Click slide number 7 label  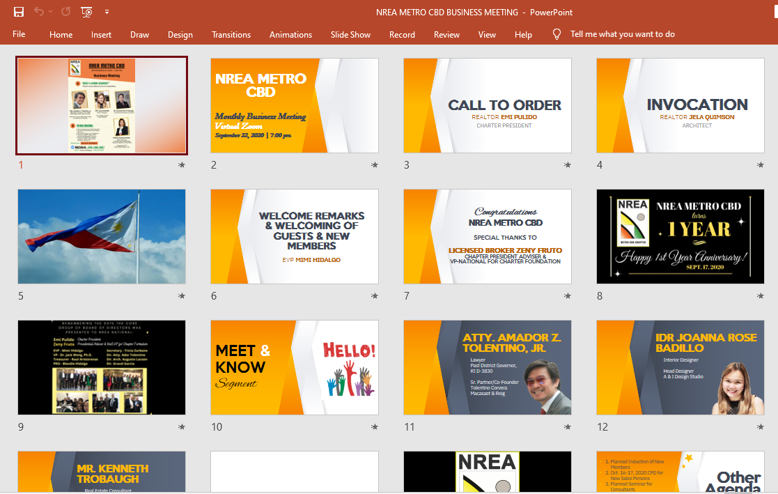pyautogui.click(x=407, y=296)
